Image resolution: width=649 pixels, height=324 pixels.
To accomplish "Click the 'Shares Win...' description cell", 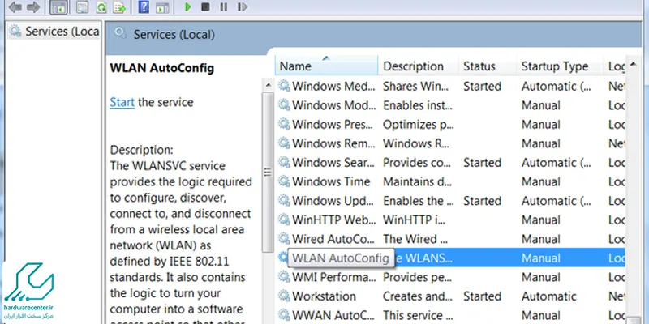I will 416,86.
